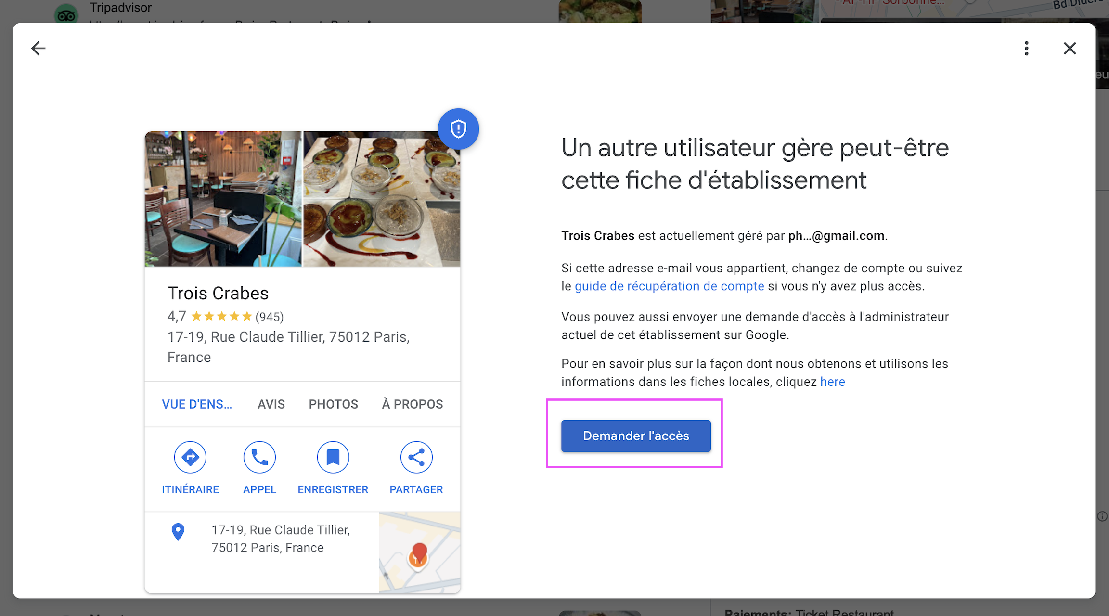Click the Appel phone icon

click(259, 457)
